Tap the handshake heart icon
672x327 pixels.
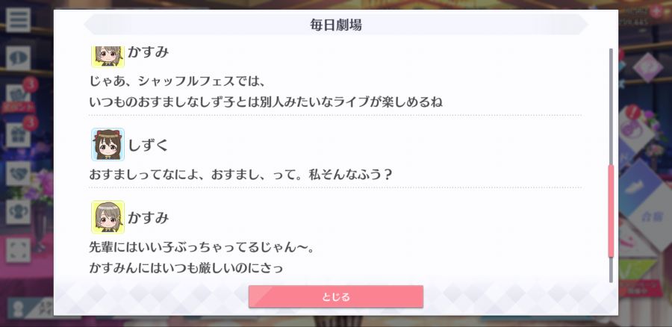(18, 173)
